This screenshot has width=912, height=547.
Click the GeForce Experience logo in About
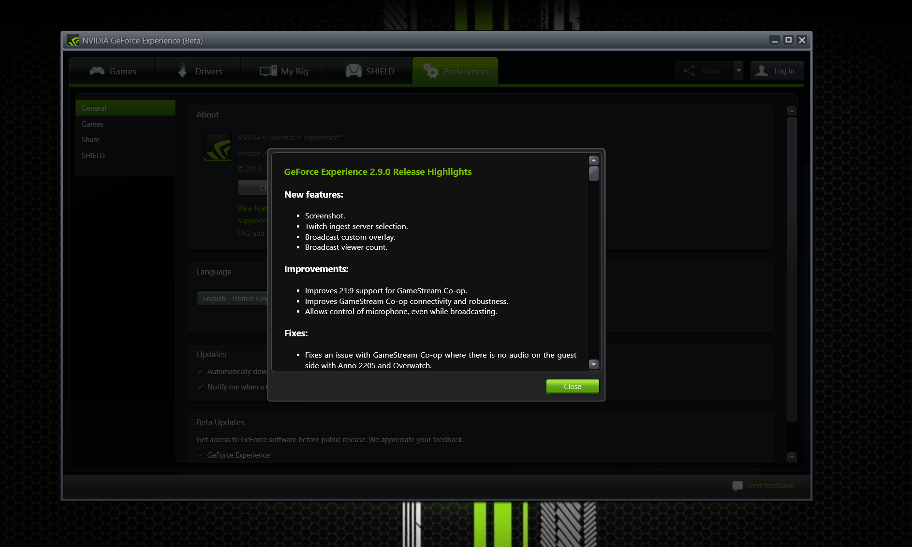coord(217,147)
